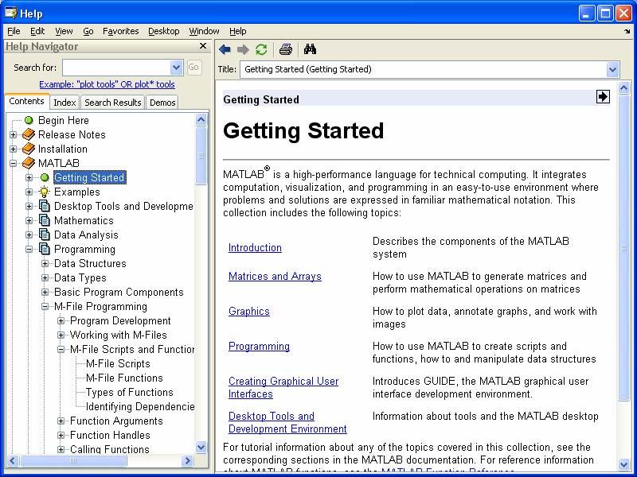Select the Contents tab
The height and width of the screenshot is (477, 637).
click(27, 102)
